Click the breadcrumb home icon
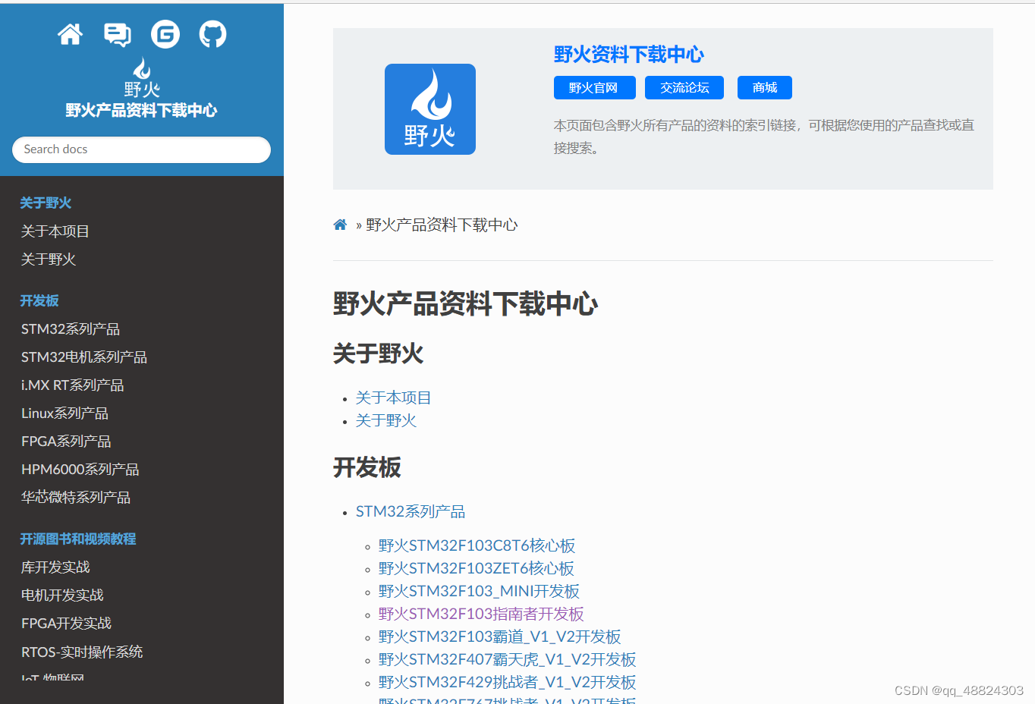 tap(340, 225)
